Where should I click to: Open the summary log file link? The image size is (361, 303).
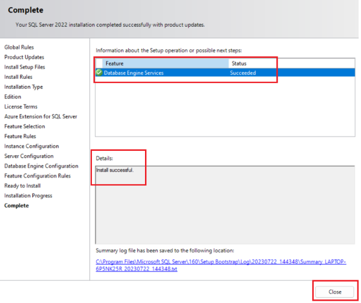tap(221, 265)
